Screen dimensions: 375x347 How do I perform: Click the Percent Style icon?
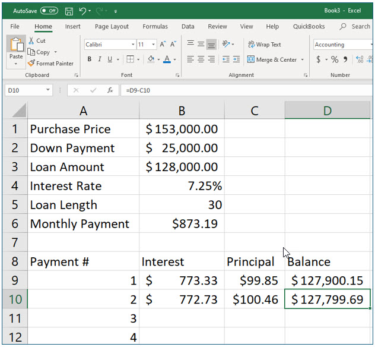pyautogui.click(x=335, y=59)
